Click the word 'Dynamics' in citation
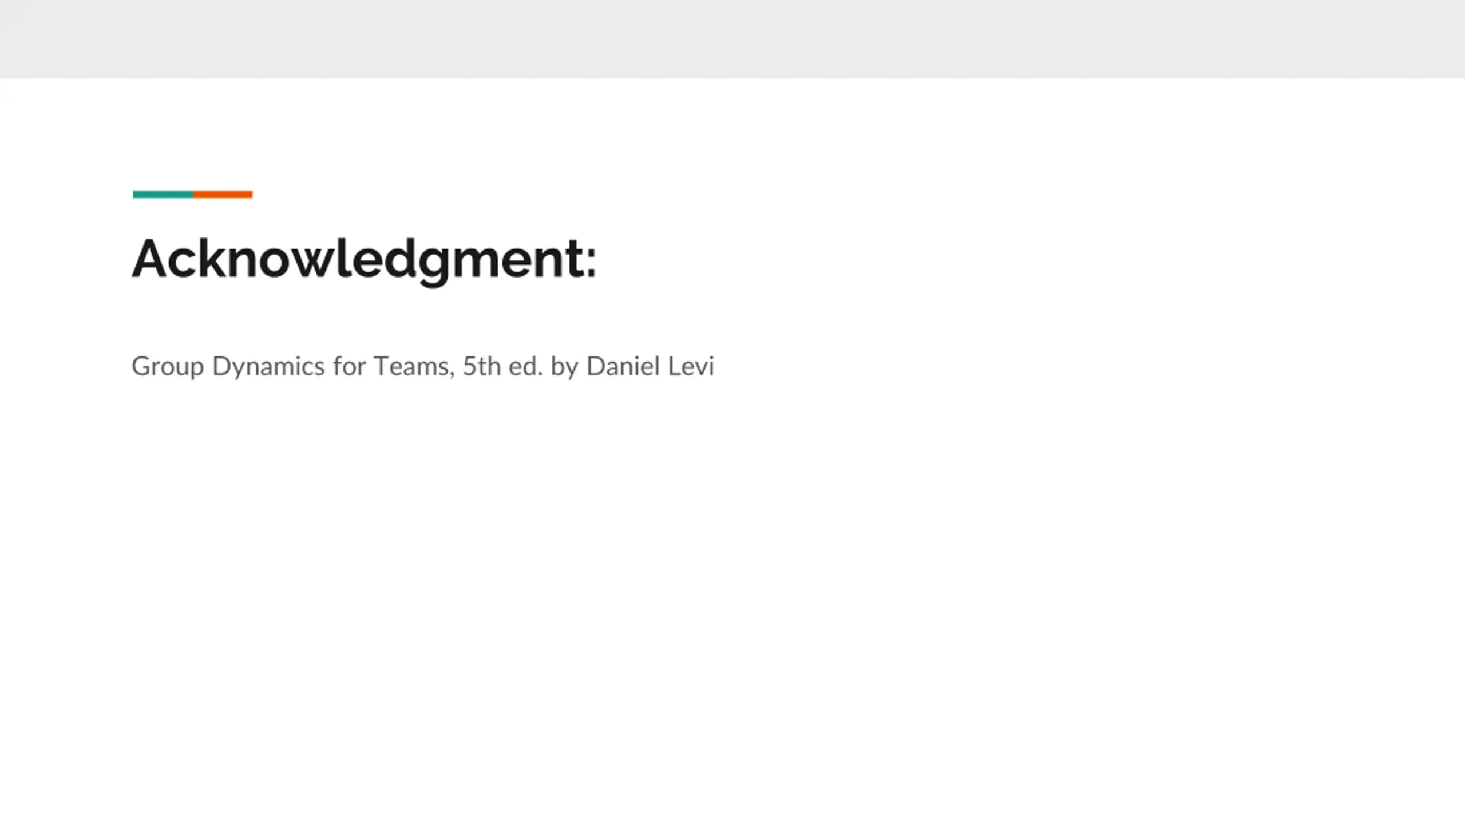Image resolution: width=1465 pixels, height=824 pixels. 268,367
